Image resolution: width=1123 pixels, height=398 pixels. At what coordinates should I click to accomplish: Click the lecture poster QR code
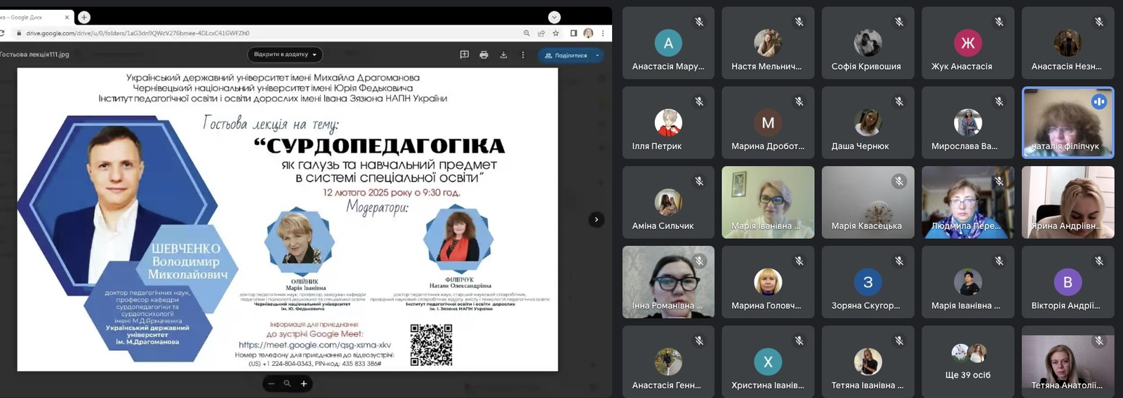[431, 345]
